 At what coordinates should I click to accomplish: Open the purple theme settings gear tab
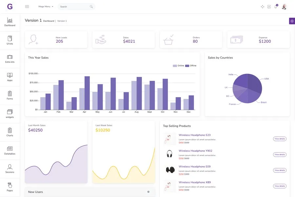[x=292, y=21]
